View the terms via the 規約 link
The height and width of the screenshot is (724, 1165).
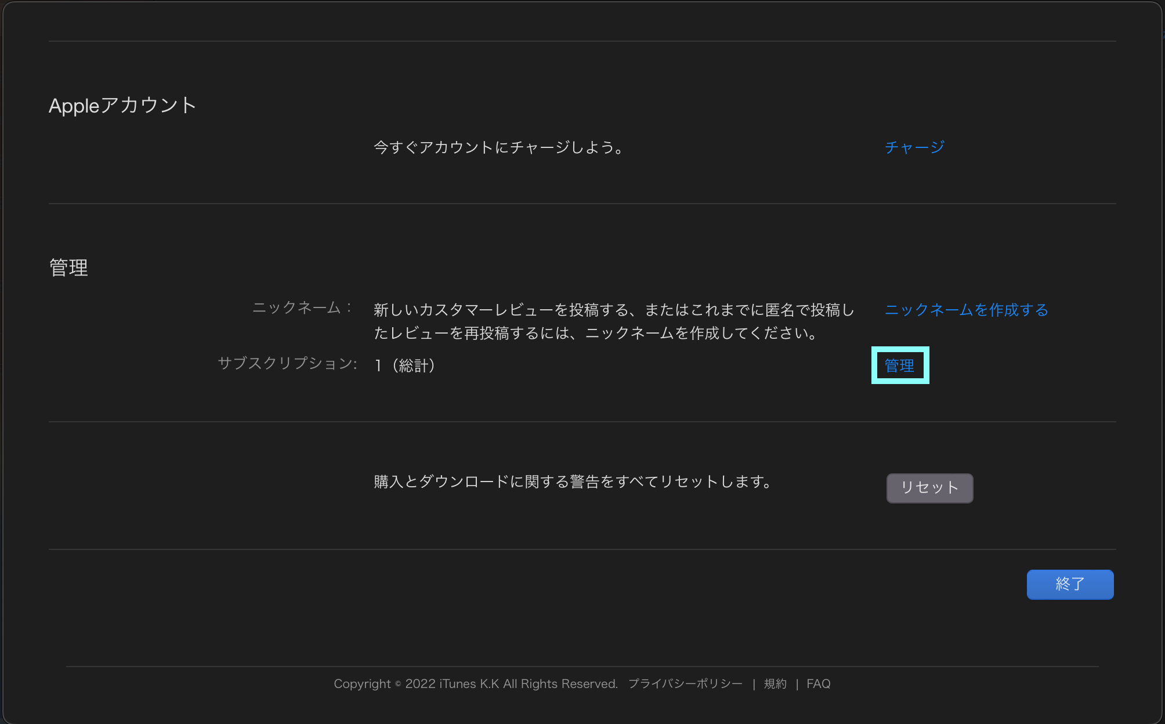point(776,683)
